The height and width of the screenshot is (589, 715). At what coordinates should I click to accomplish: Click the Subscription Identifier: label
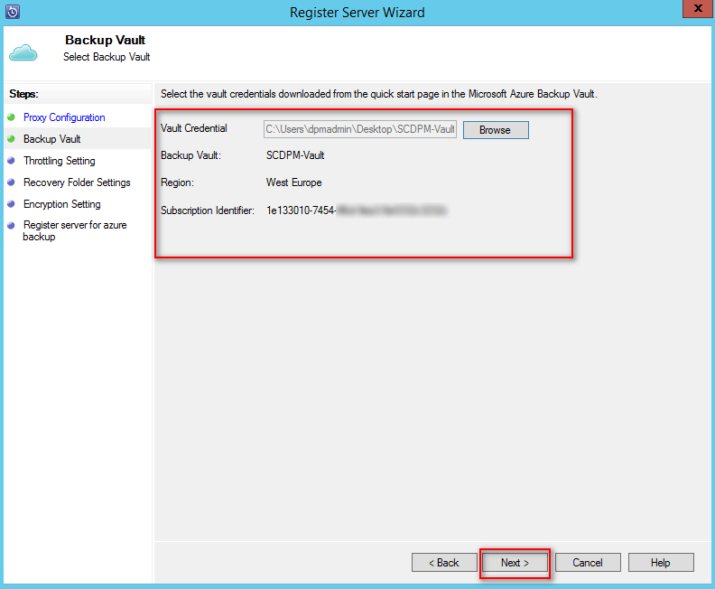click(208, 210)
